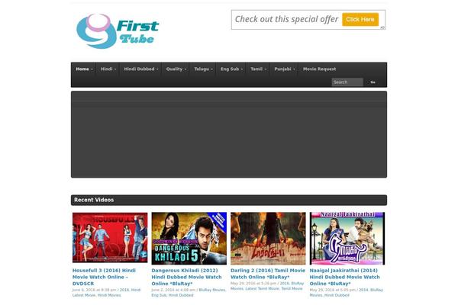
Task: Open 'Housefull 3 (2016) Hindi Movie Watch Online' title link
Action: tap(104, 277)
